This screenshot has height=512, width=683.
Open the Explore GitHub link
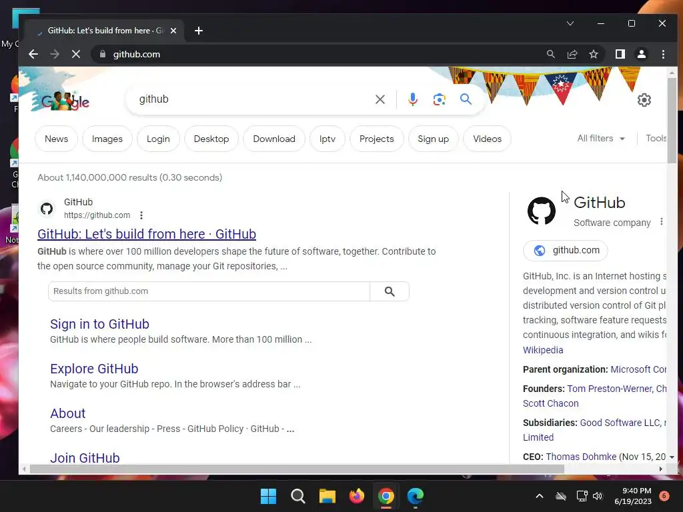coord(94,369)
